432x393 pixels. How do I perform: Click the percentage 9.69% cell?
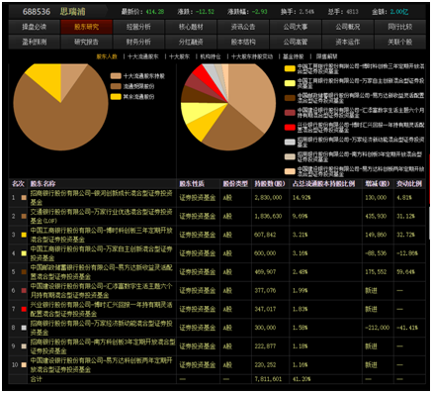pyautogui.click(x=300, y=216)
